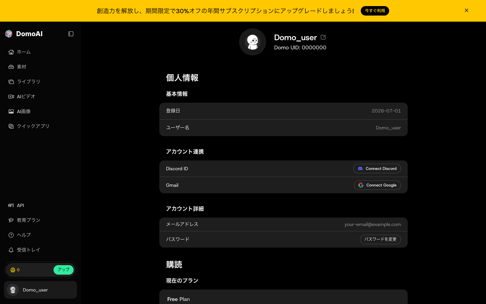Click the API icon in sidebar
This screenshot has height=304, width=486.
point(11,205)
